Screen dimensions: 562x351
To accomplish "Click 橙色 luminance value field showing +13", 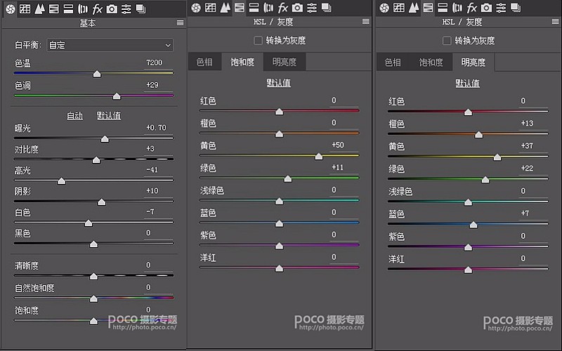I will 533,124.
